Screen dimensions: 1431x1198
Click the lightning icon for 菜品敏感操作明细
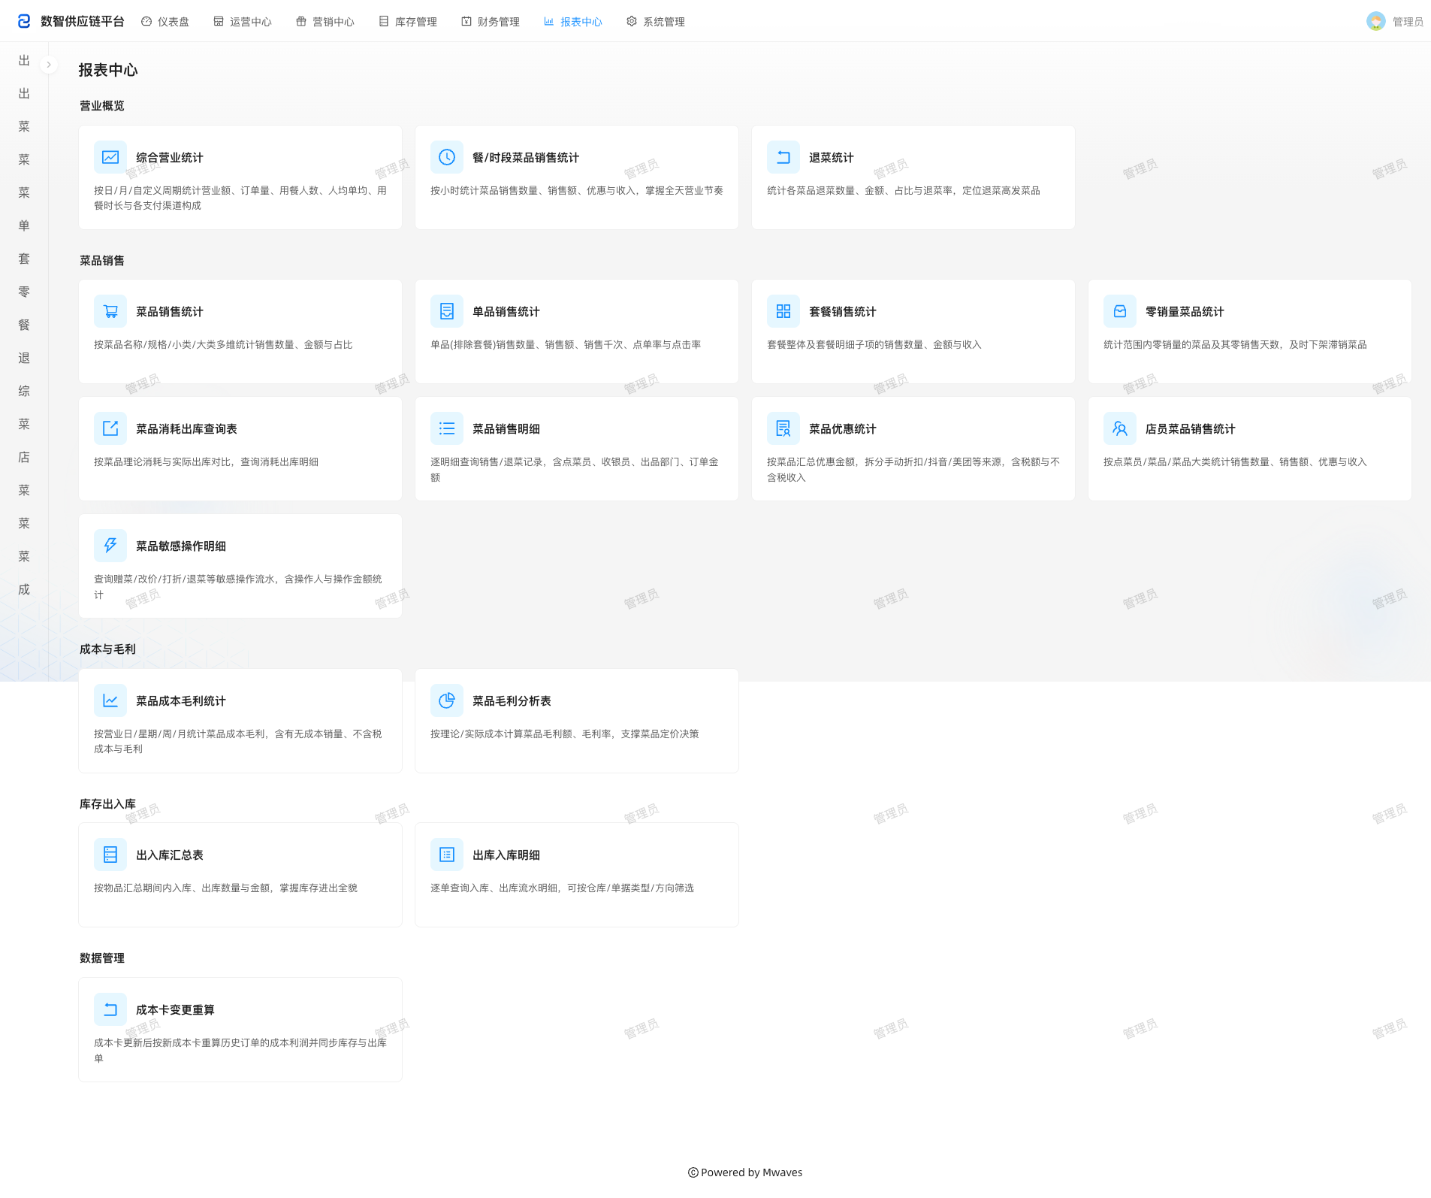click(x=110, y=546)
